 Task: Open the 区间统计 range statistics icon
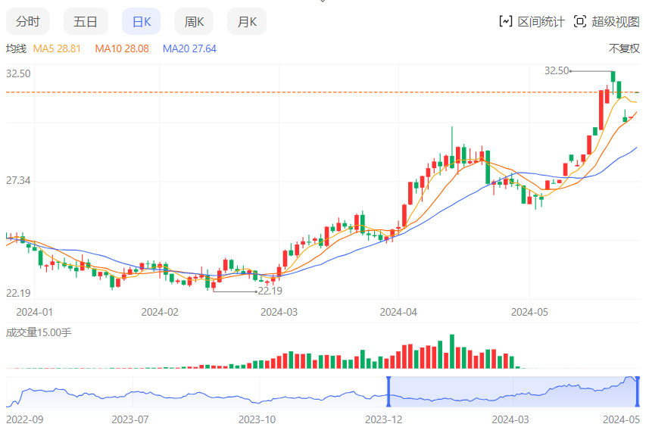(505, 22)
